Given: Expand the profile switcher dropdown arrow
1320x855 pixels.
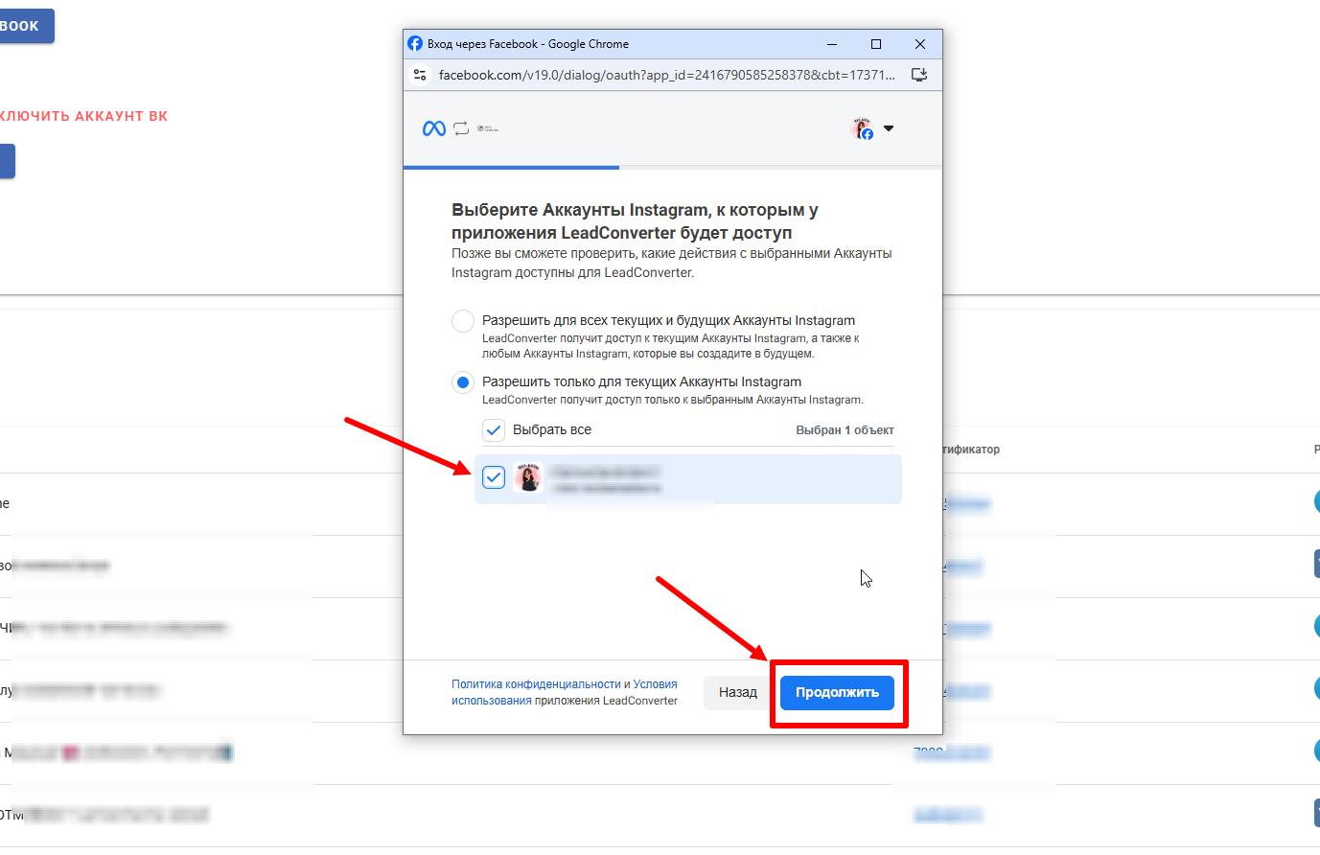Looking at the screenshot, I should tap(889, 128).
